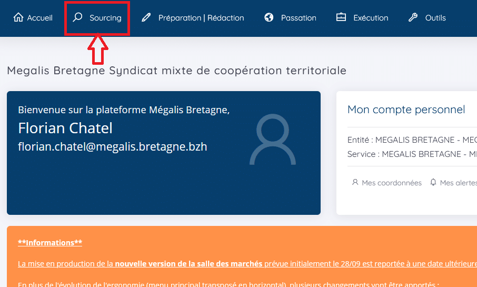
Task: Click the user avatar in the welcome card
Action: [273, 140]
